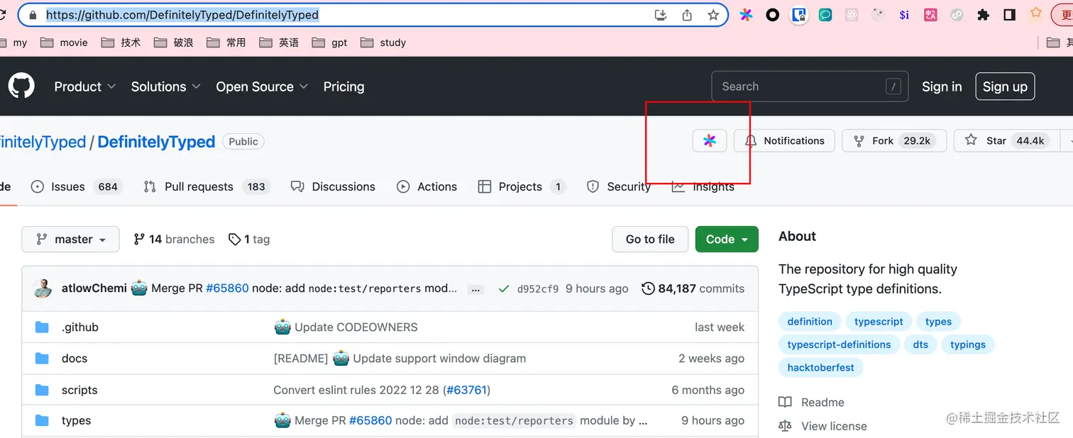
Task: Open the master branch dropdown
Action: 70,240
